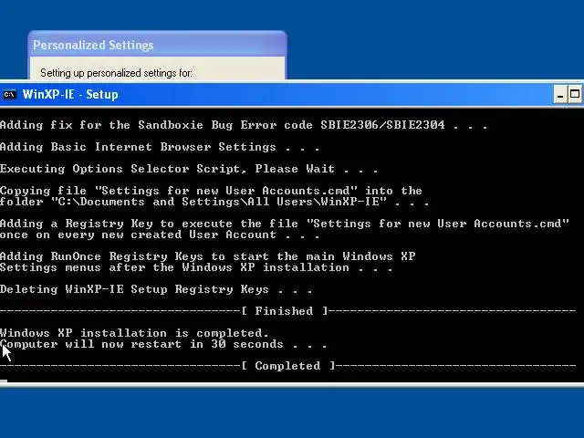584x438 pixels.
Task: Click 'Setting up personalized settings for:' text
Action: click(116, 73)
